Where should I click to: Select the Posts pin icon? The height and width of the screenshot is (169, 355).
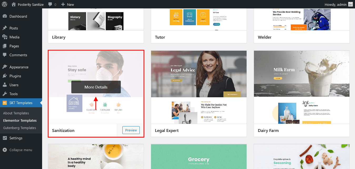5,28
